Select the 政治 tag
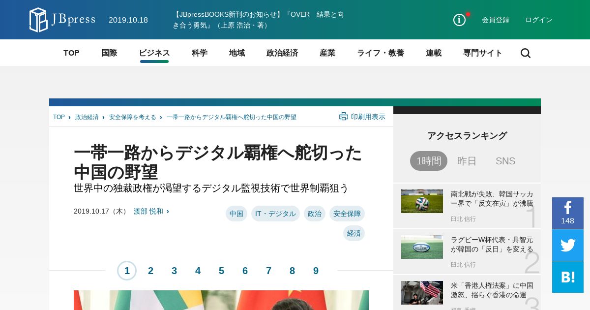590x310 pixels. [315, 214]
